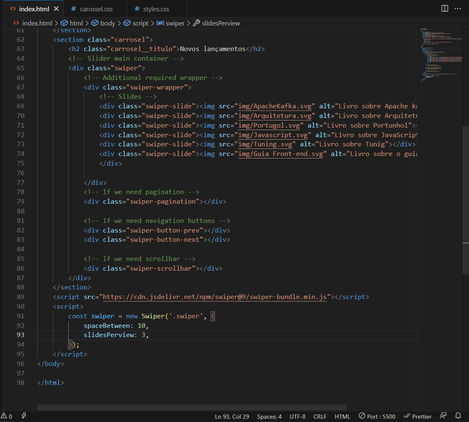Click the horizontal scrollbar at editor bottom

pyautogui.click(x=192, y=407)
